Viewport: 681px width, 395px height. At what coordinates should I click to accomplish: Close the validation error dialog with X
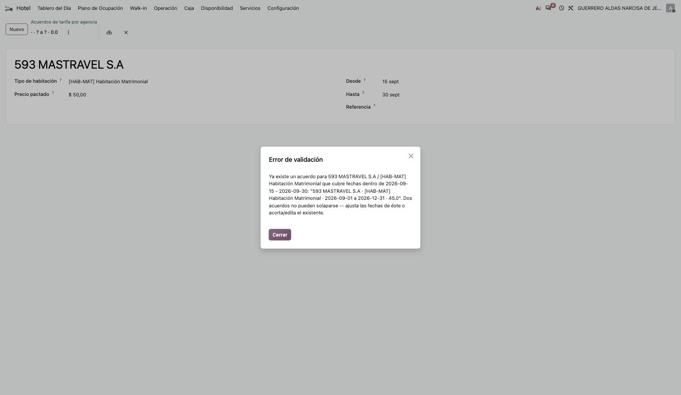(411, 156)
